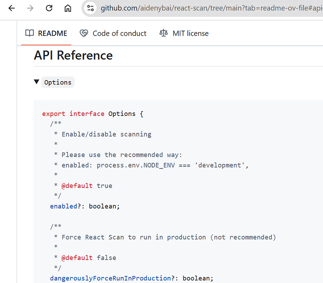Click the API Reference heading
This screenshot has width=323, height=283.
(x=73, y=55)
